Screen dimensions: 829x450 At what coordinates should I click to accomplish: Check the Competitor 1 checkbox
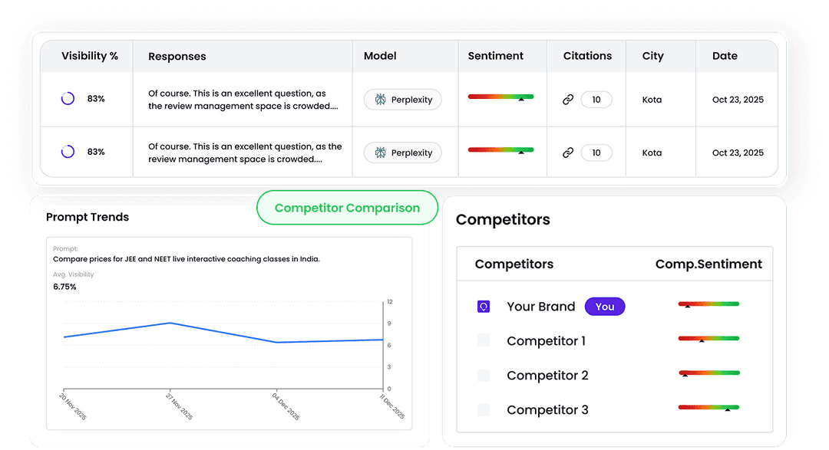485,340
